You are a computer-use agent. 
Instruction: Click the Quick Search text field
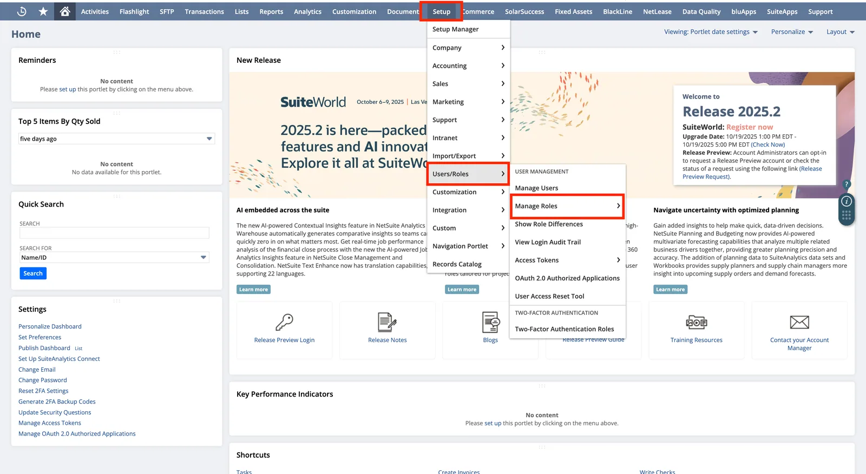114,233
